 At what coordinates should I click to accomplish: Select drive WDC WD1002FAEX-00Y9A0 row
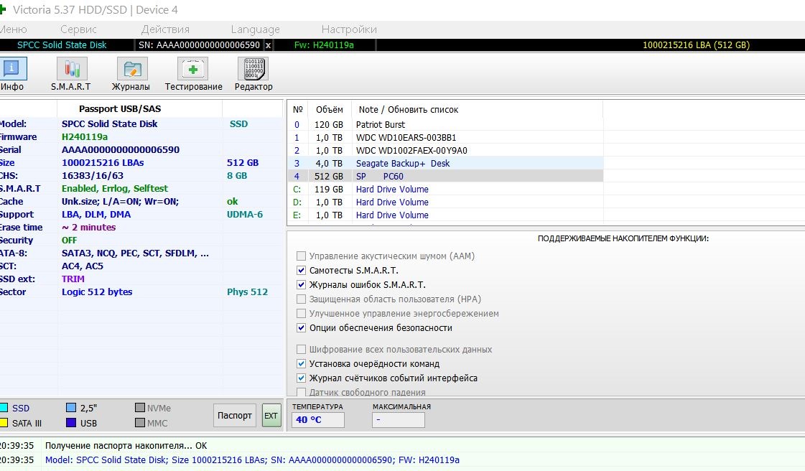tap(445, 150)
